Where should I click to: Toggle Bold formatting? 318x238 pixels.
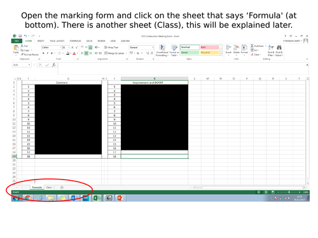[43, 53]
